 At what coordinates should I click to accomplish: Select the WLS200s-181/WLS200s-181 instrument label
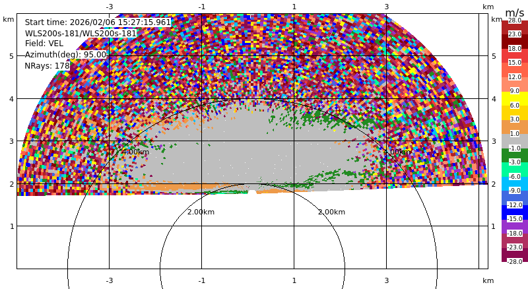(x=81, y=34)
